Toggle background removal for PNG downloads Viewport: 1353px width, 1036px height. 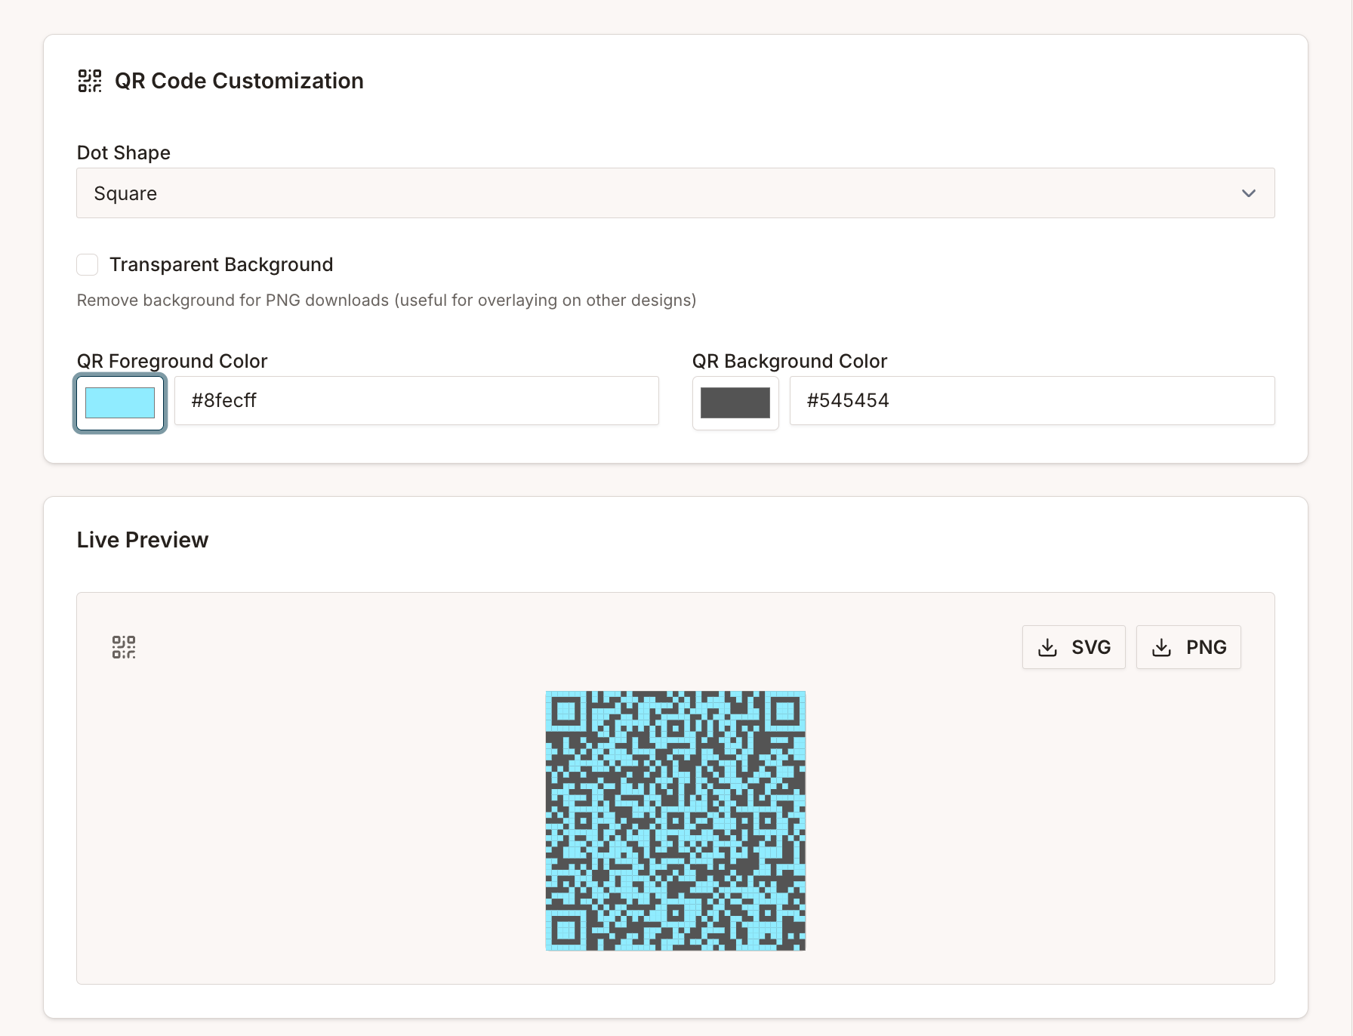pyautogui.click(x=87, y=264)
